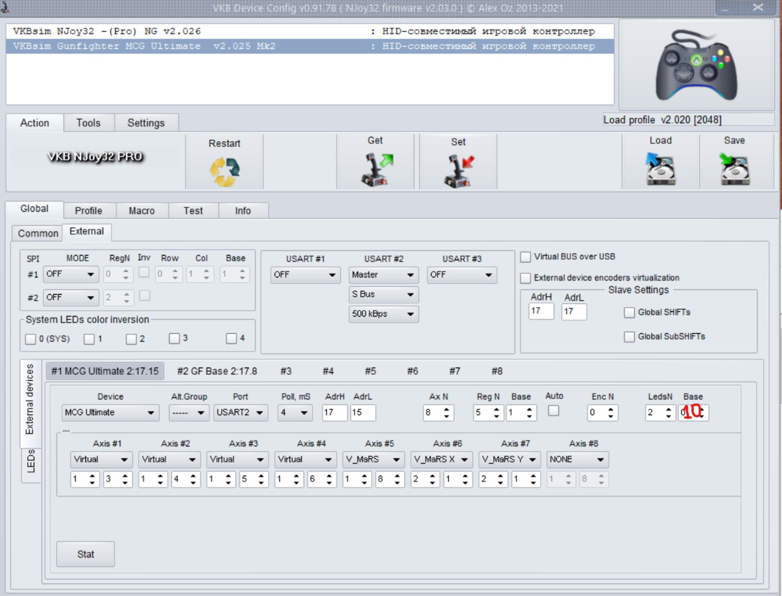Open the Tools tab
The image size is (782, 596).
(88, 123)
